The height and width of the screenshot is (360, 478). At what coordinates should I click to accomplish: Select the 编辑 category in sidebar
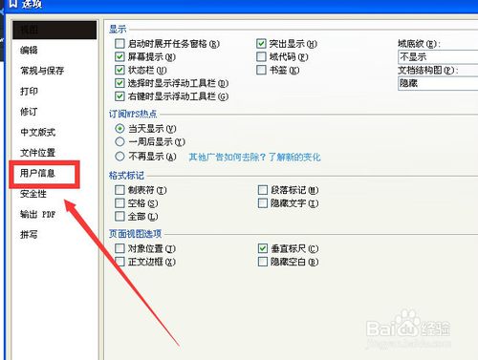29,50
